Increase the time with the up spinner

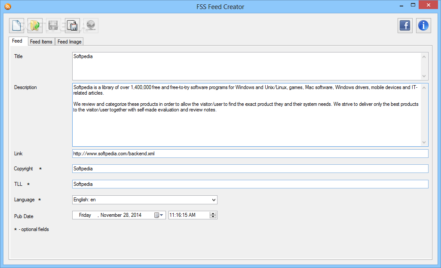point(213,213)
